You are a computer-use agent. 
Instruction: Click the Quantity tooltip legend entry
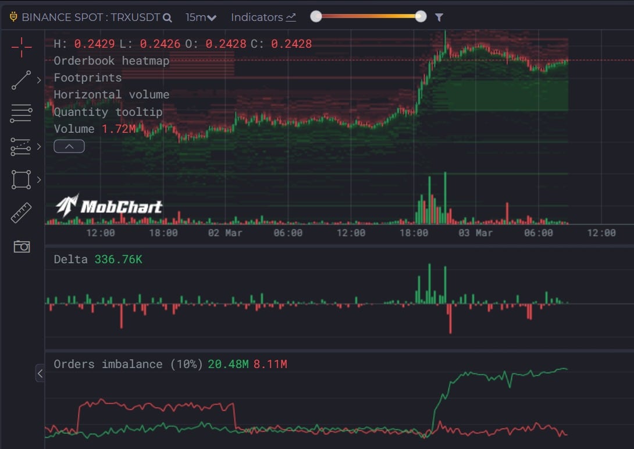(108, 111)
